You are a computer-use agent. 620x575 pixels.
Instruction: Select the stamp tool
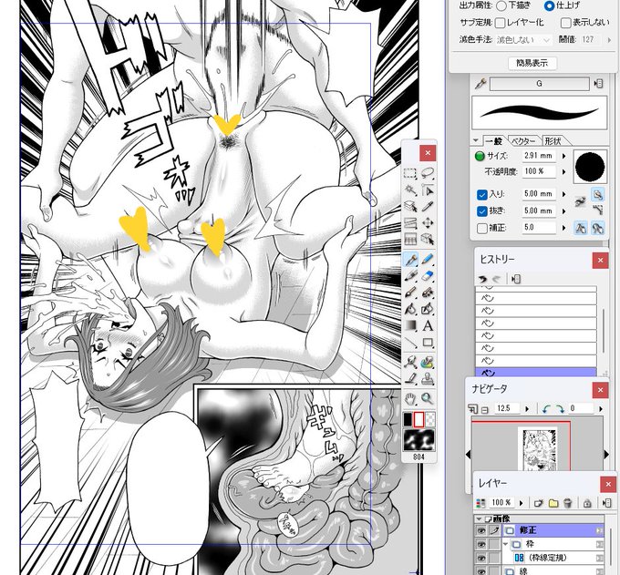point(428,378)
